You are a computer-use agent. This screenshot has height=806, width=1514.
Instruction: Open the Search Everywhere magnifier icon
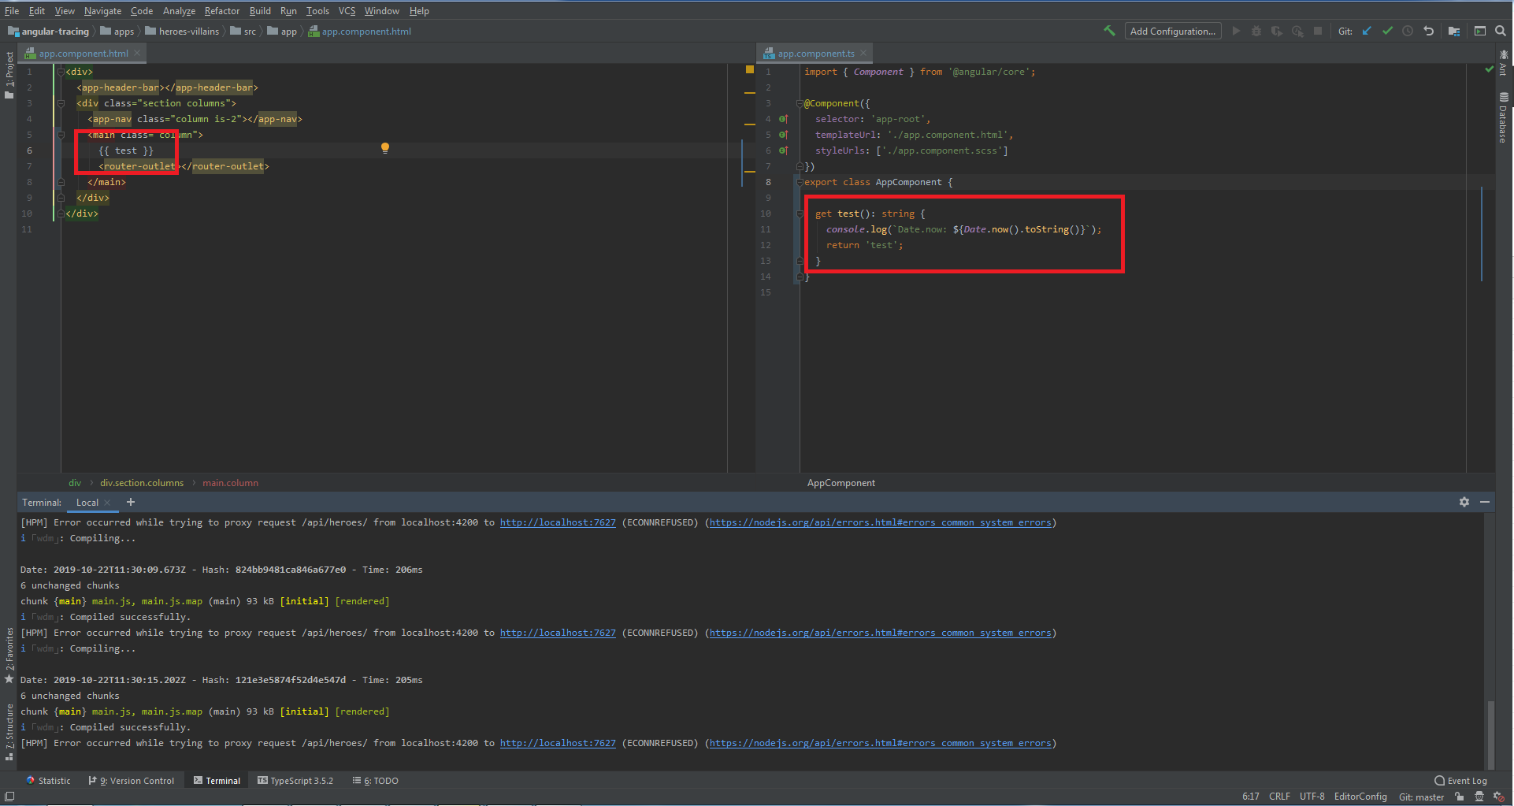click(1501, 31)
